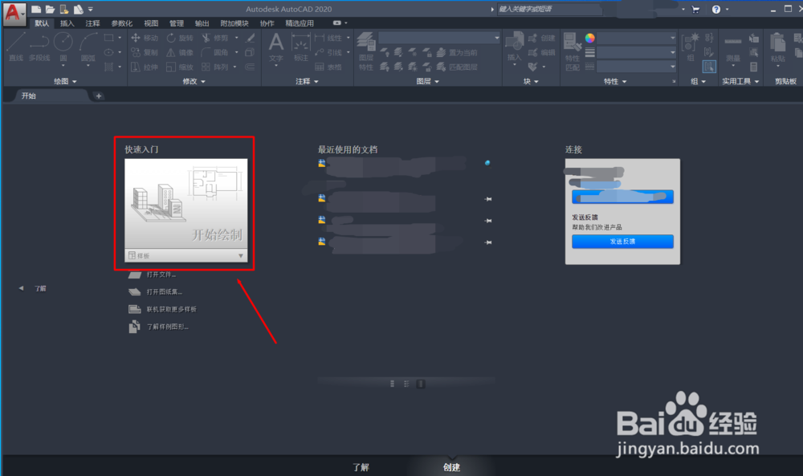Expand the 图层 (Layers) panel
This screenshot has height=476, width=803.
tap(428, 81)
